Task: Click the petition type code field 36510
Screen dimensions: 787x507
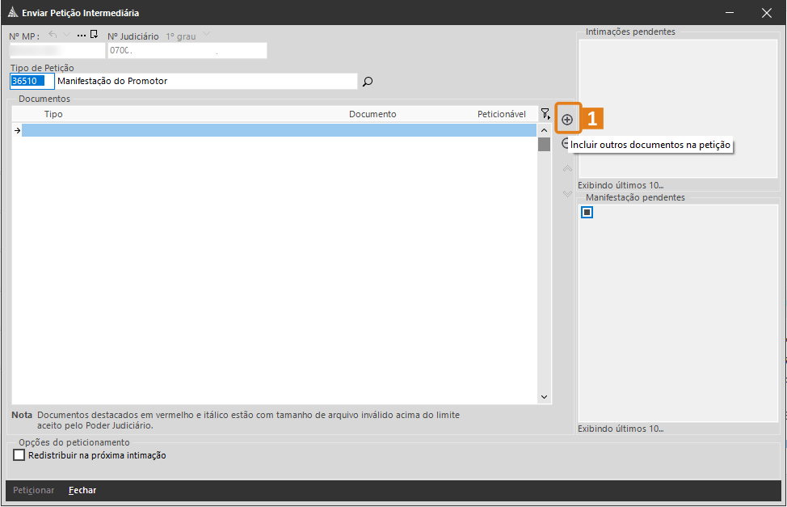Action: (32, 82)
